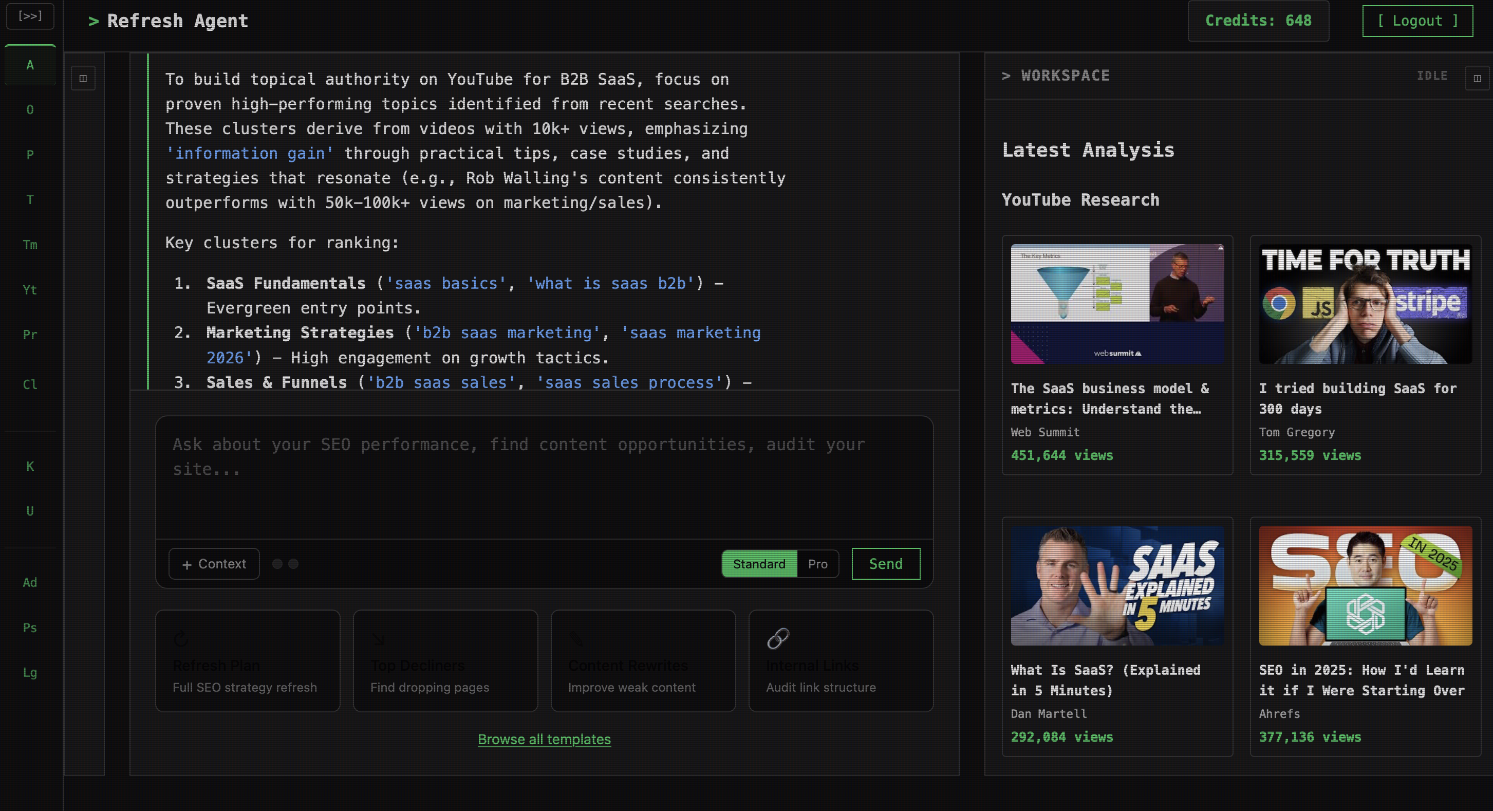
Task: Click the Pr sidebar icon
Action: (30, 335)
